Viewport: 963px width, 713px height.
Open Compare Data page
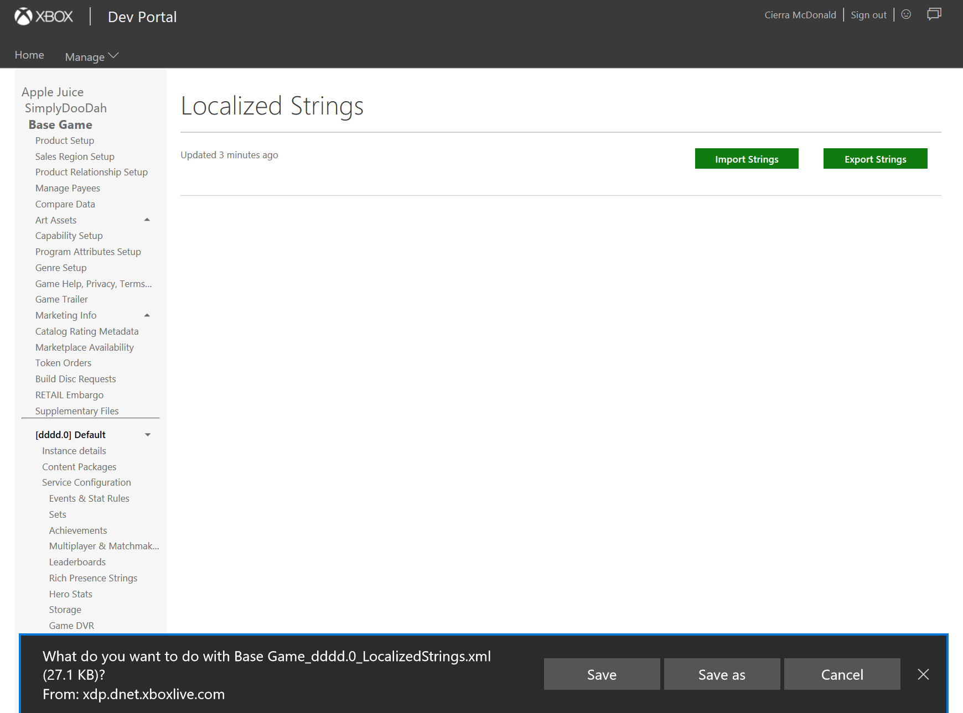coord(65,204)
